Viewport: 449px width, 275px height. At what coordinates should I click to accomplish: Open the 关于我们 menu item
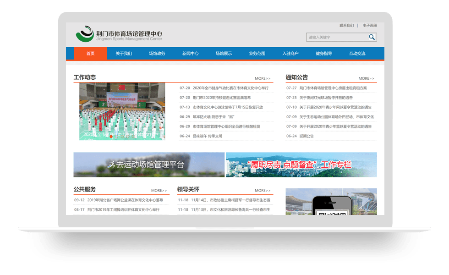coord(124,54)
